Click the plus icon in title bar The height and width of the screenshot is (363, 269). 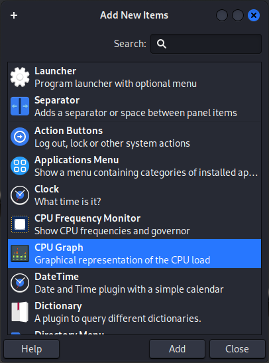click(14, 15)
